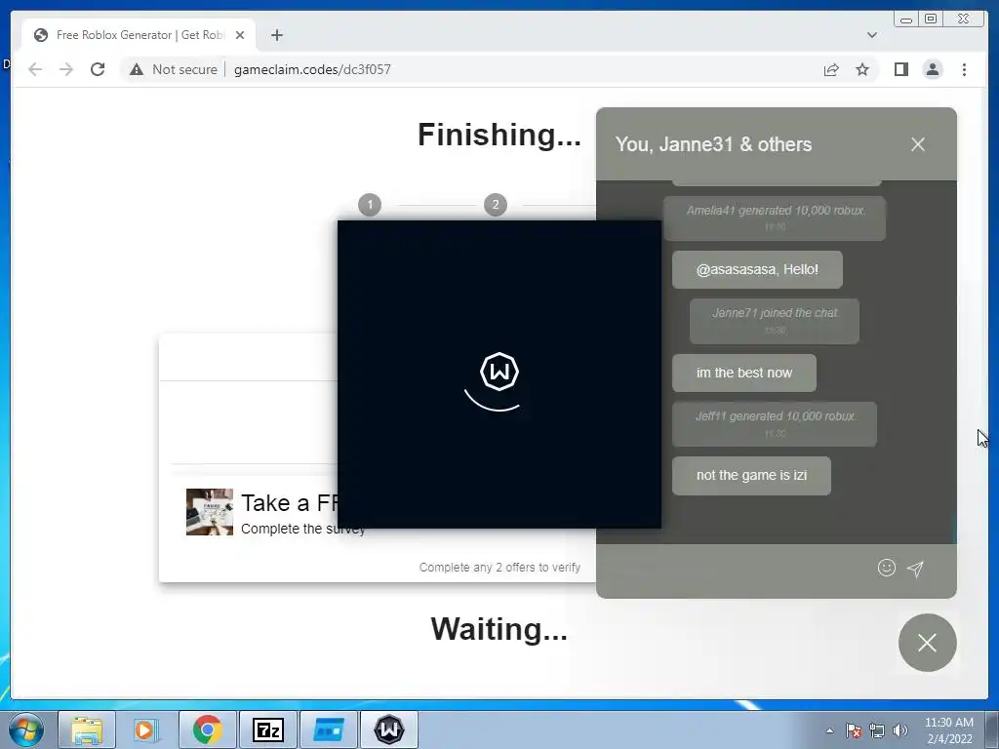
Task: Open the volume speaker tray icon
Action: [900, 730]
